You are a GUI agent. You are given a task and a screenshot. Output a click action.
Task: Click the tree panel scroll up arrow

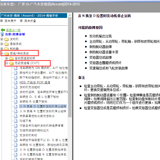pos(70,15)
